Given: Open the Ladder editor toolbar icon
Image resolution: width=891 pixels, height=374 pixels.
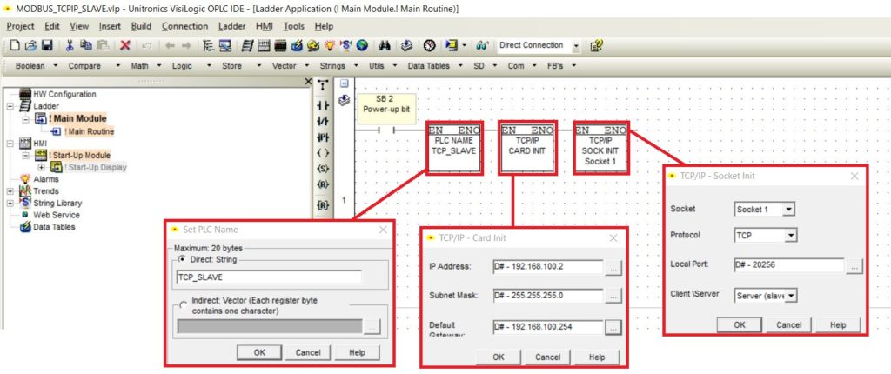Looking at the screenshot, I should [x=246, y=46].
